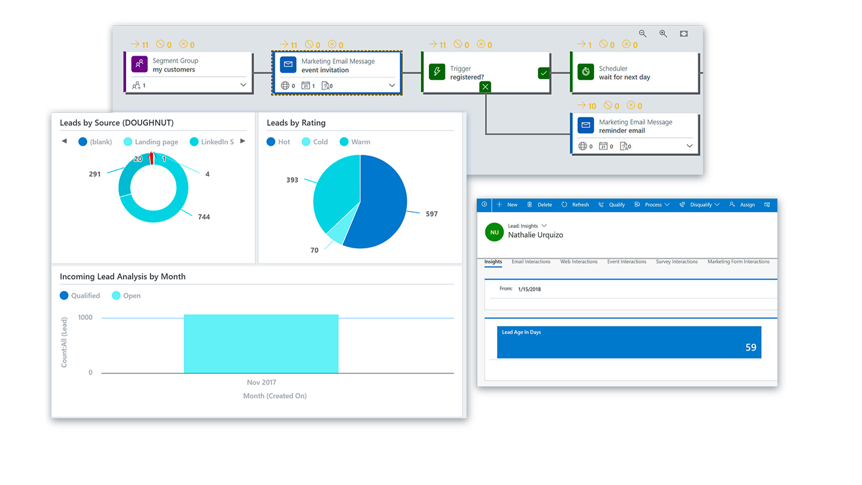Switch to the Email Interactions tab

pyautogui.click(x=531, y=262)
